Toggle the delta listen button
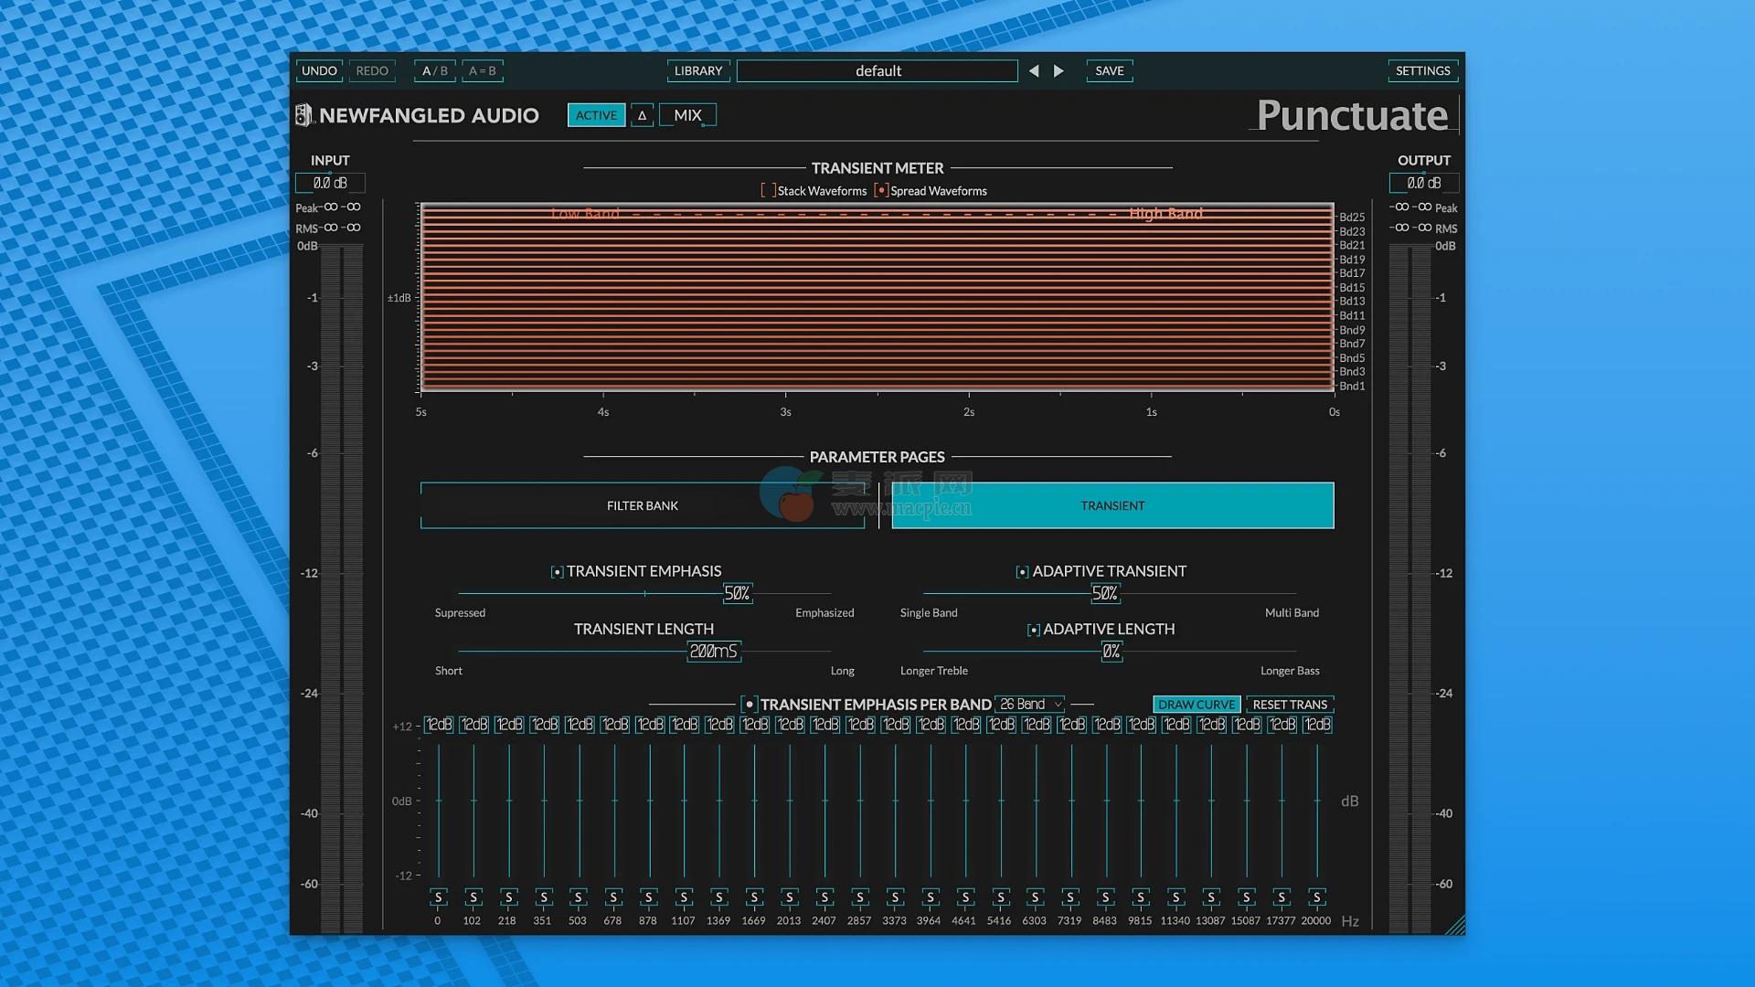 (642, 115)
